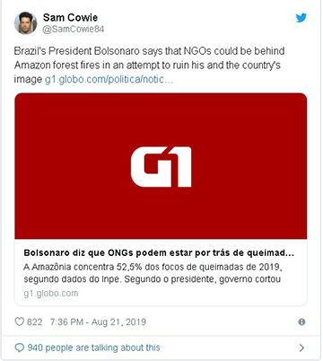Click the Twitter bird logo icon
This screenshot has width=323, height=361.
tap(301, 18)
